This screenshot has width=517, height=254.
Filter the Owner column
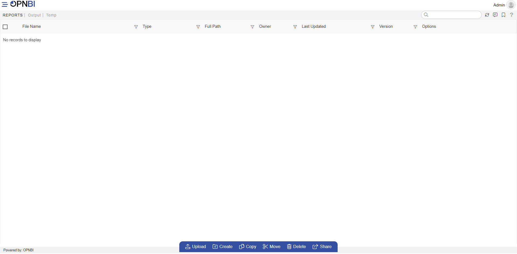pyautogui.click(x=295, y=27)
